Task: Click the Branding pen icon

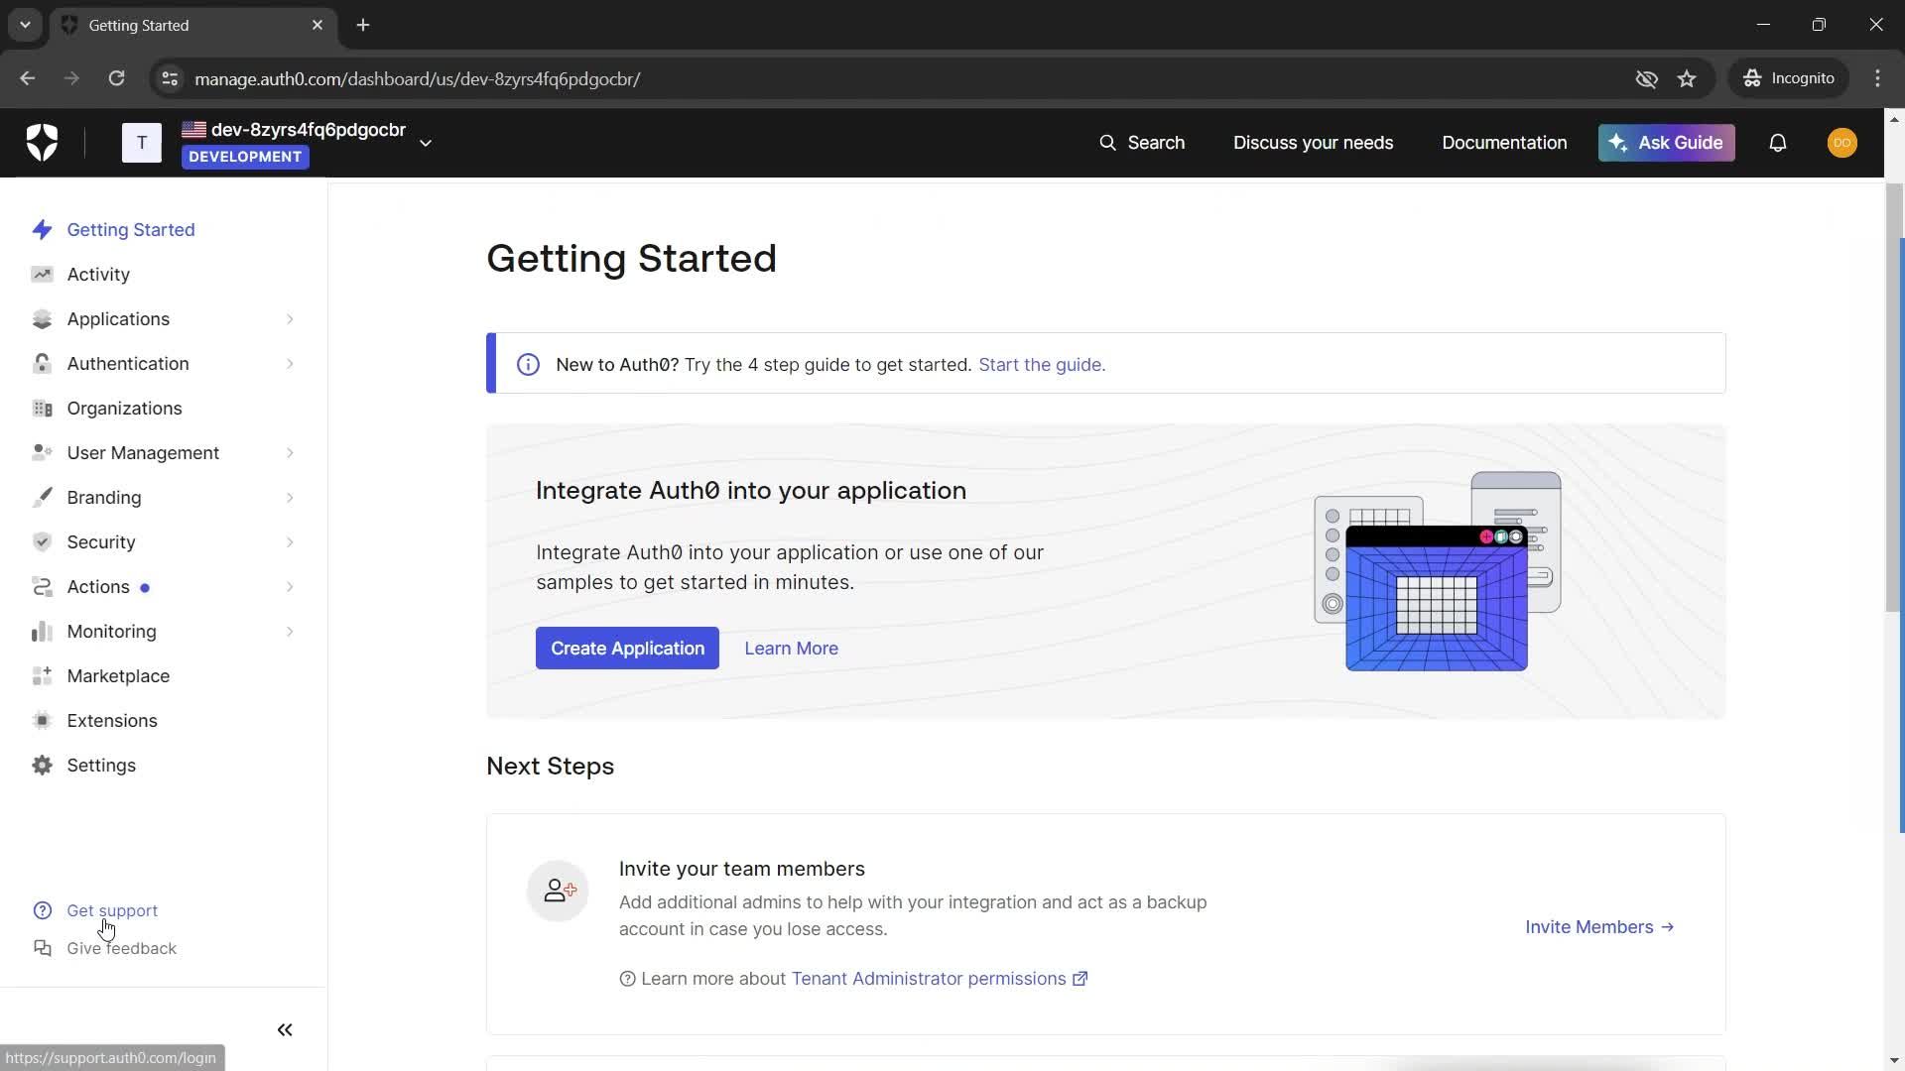Action: (x=42, y=498)
